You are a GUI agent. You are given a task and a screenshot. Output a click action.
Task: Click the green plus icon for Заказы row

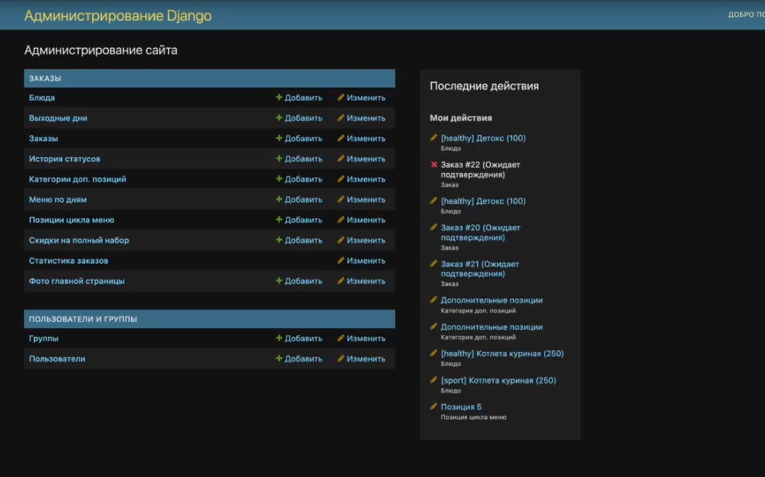point(279,138)
